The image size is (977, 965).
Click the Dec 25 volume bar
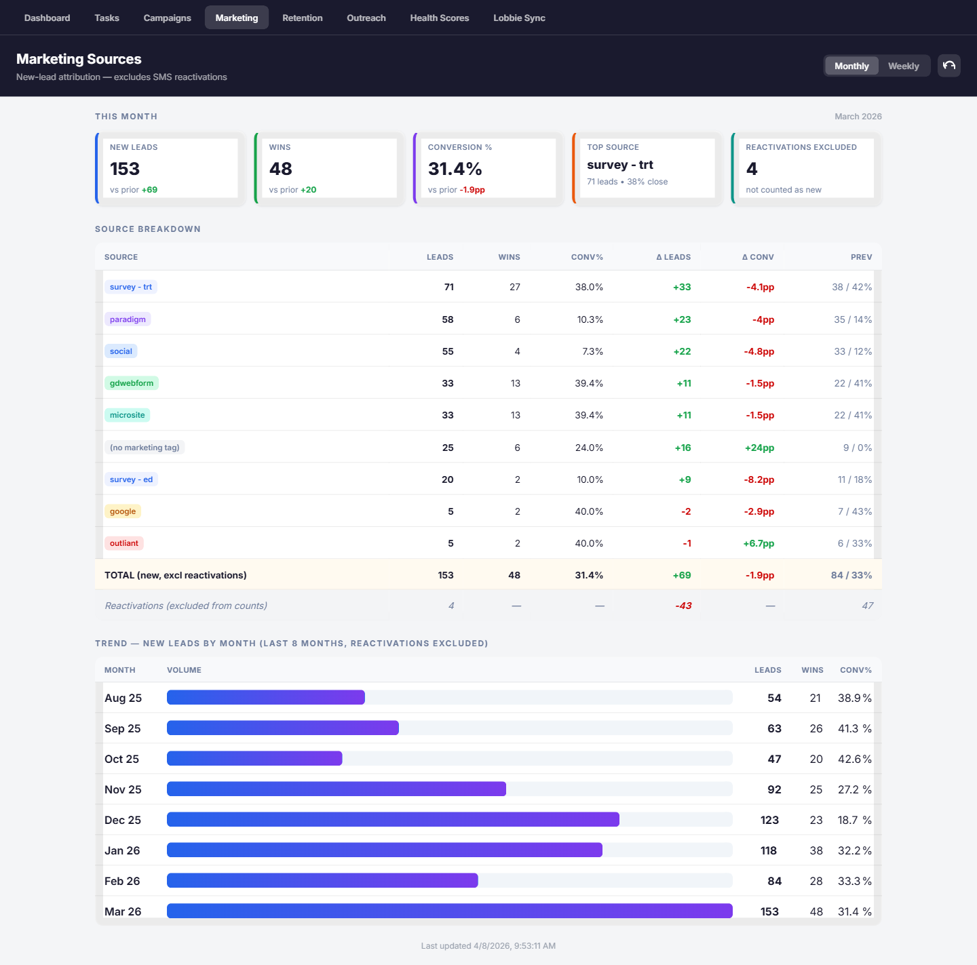tap(393, 819)
